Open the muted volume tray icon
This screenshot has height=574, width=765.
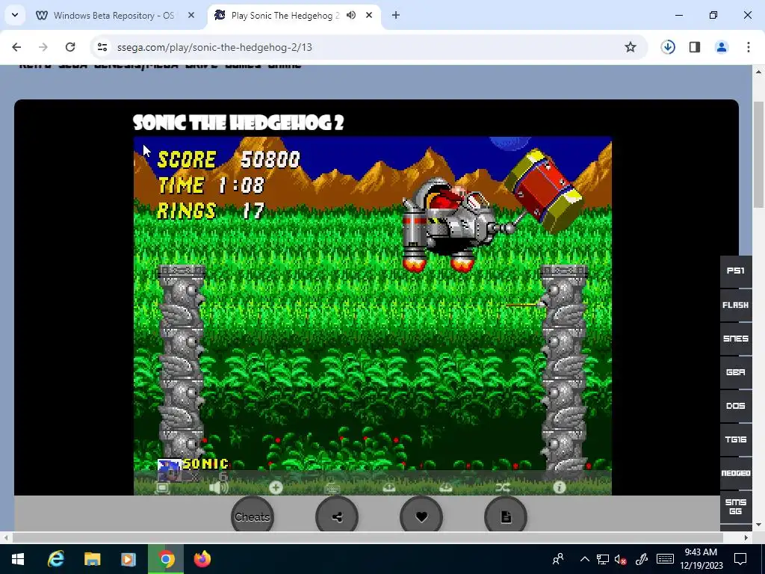[621, 559]
